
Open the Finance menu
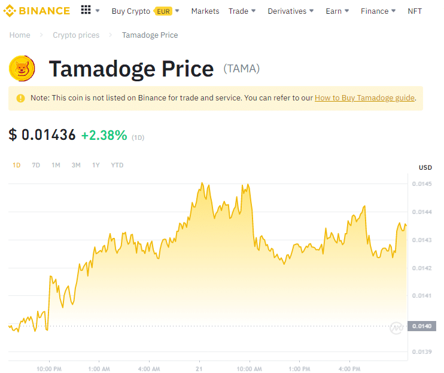tap(375, 11)
